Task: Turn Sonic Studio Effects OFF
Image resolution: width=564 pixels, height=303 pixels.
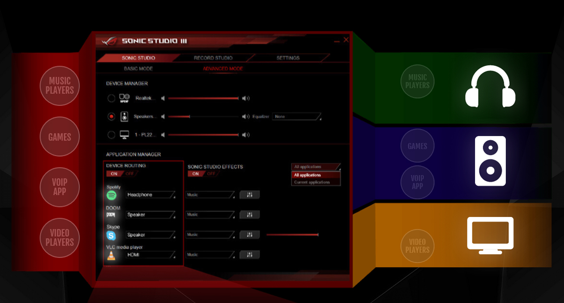Action: (211, 174)
